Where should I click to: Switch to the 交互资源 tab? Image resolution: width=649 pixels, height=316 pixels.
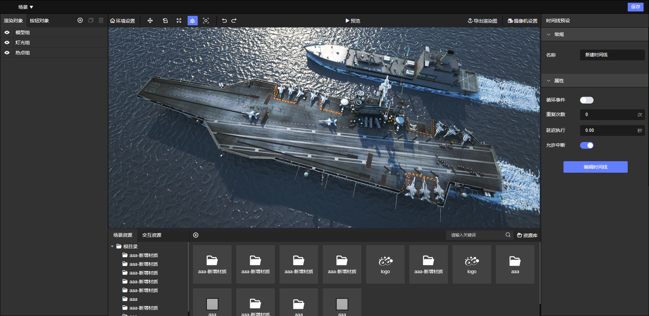(x=151, y=235)
